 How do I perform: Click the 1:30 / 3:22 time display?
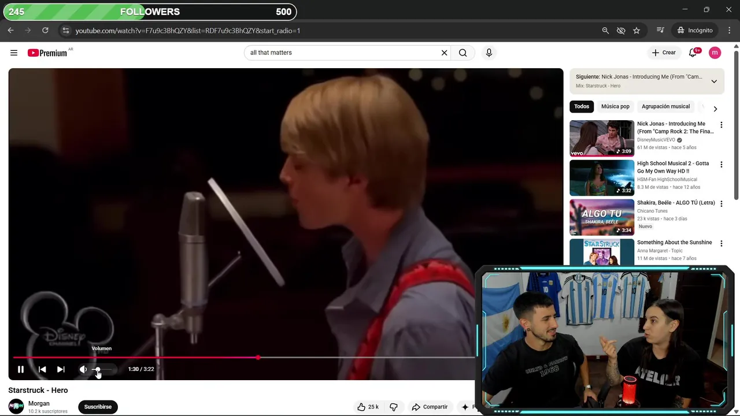(141, 369)
